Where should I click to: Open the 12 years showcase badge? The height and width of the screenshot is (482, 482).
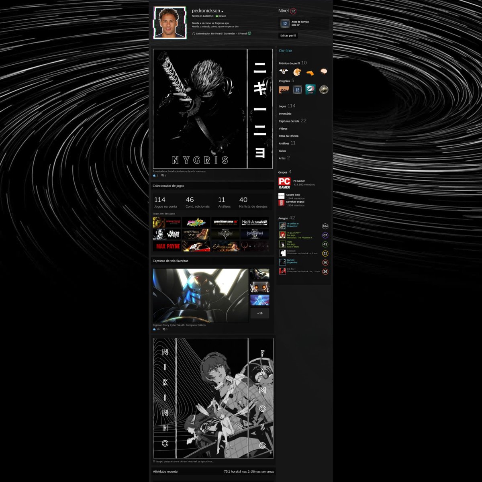pyautogui.click(x=297, y=90)
